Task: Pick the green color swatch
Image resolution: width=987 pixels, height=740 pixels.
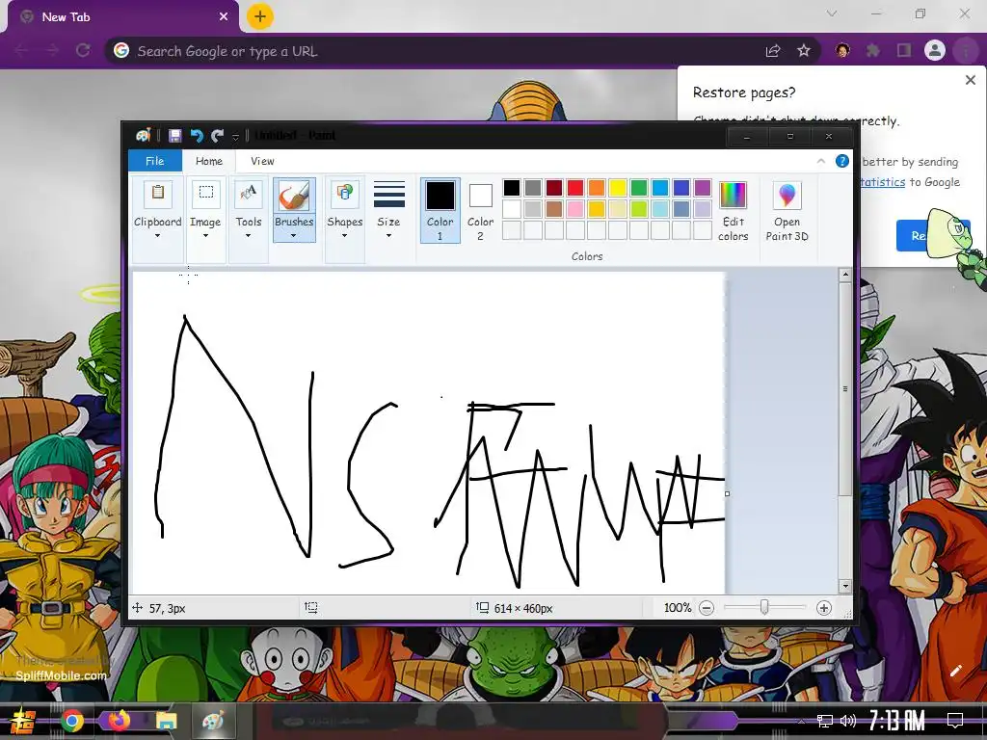Action: 639,188
